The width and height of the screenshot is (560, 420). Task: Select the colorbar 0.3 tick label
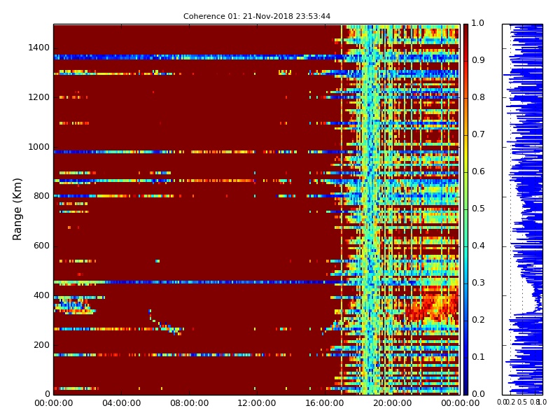tap(478, 283)
